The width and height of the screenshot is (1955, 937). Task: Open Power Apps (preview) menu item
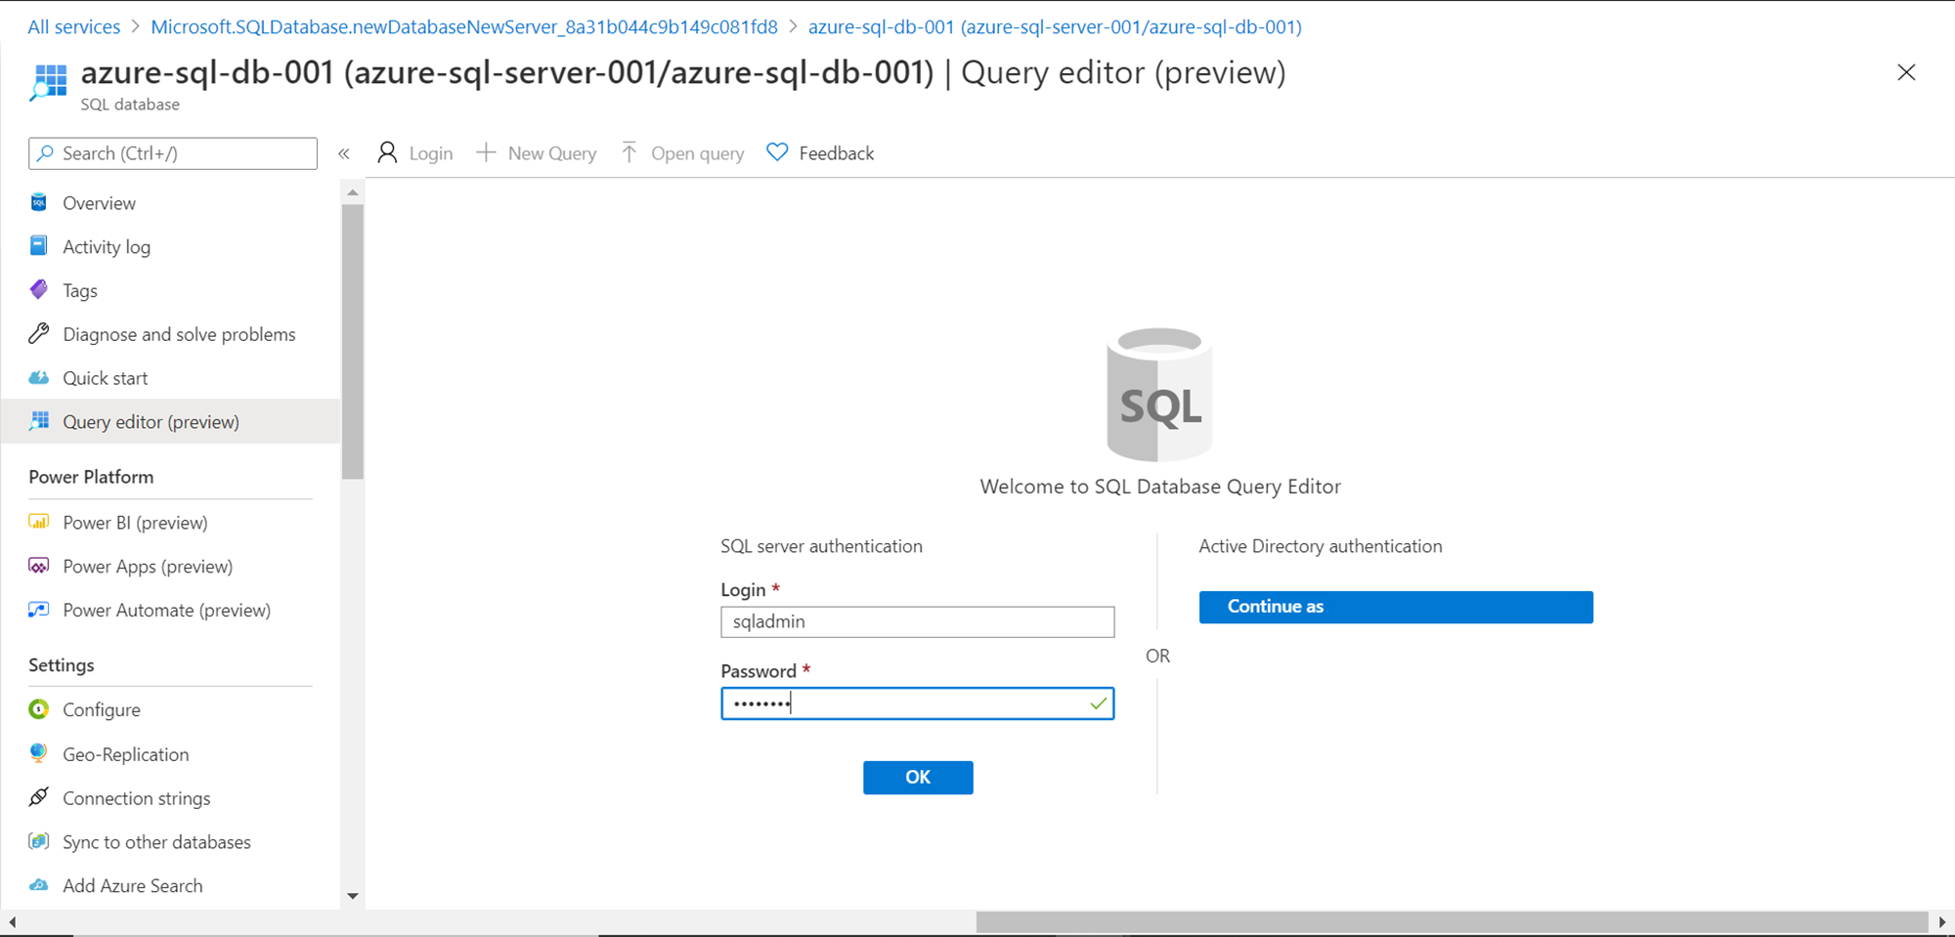coord(148,567)
